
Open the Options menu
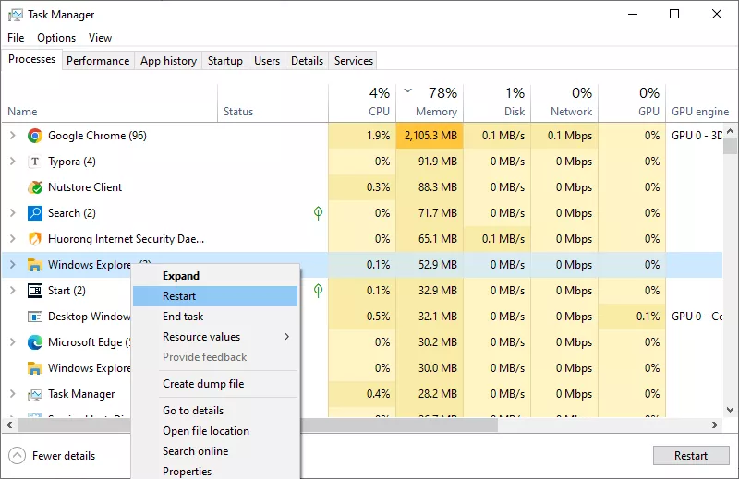tap(56, 38)
